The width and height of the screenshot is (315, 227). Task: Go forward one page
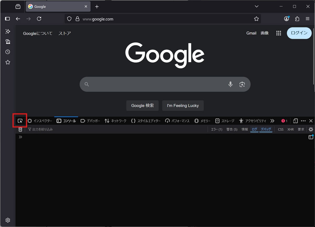28,19
